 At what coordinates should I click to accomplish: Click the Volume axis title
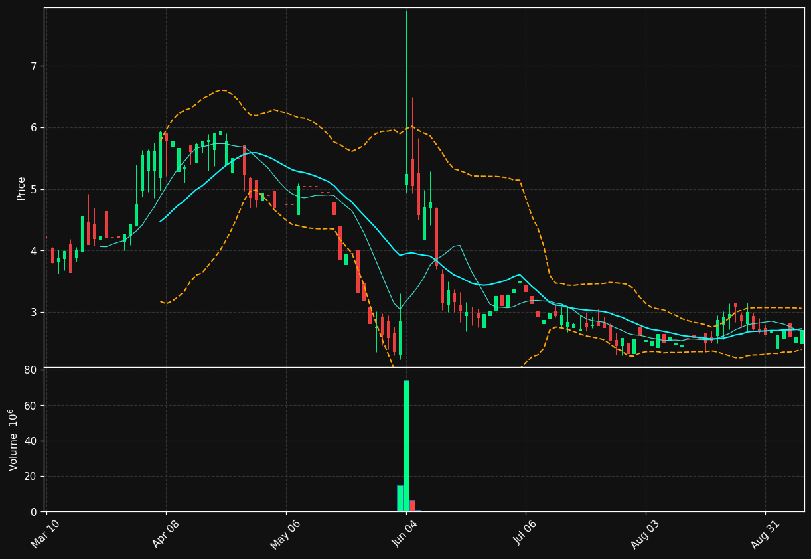(13, 439)
